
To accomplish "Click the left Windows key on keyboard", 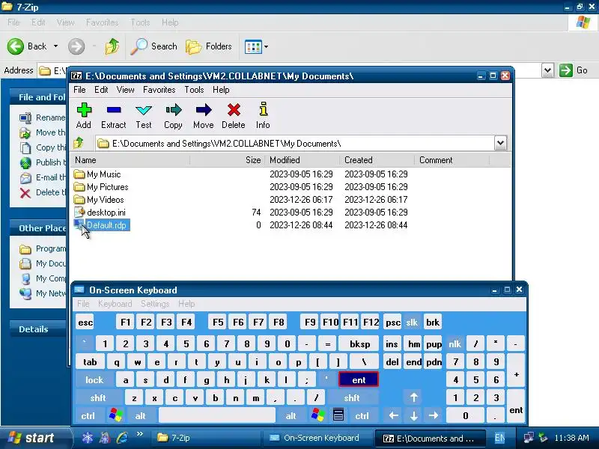I will tap(116, 415).
